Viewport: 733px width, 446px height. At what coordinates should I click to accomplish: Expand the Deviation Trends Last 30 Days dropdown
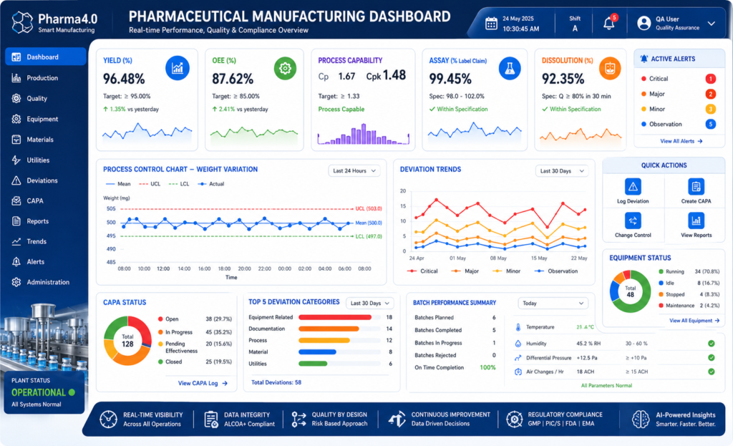click(x=561, y=171)
